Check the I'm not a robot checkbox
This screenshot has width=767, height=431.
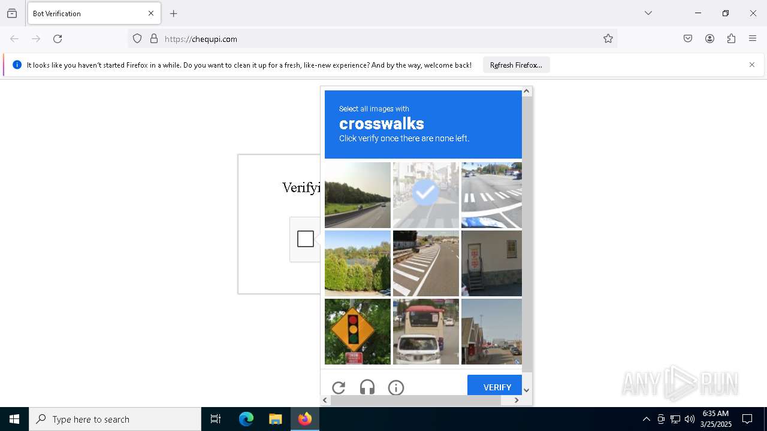point(306,239)
